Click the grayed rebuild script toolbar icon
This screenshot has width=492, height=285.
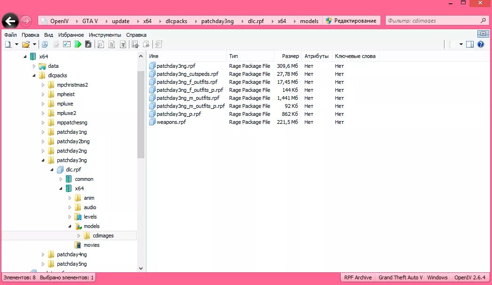[x=159, y=44]
